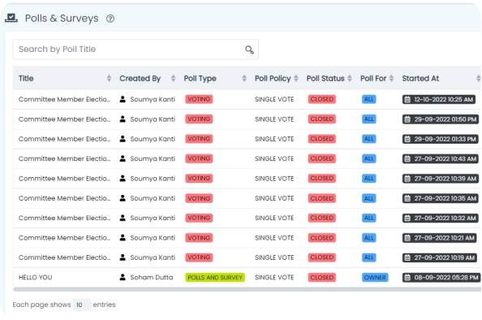Click user icon in the 10:32 AM row
482x320 pixels.
coord(123,218)
